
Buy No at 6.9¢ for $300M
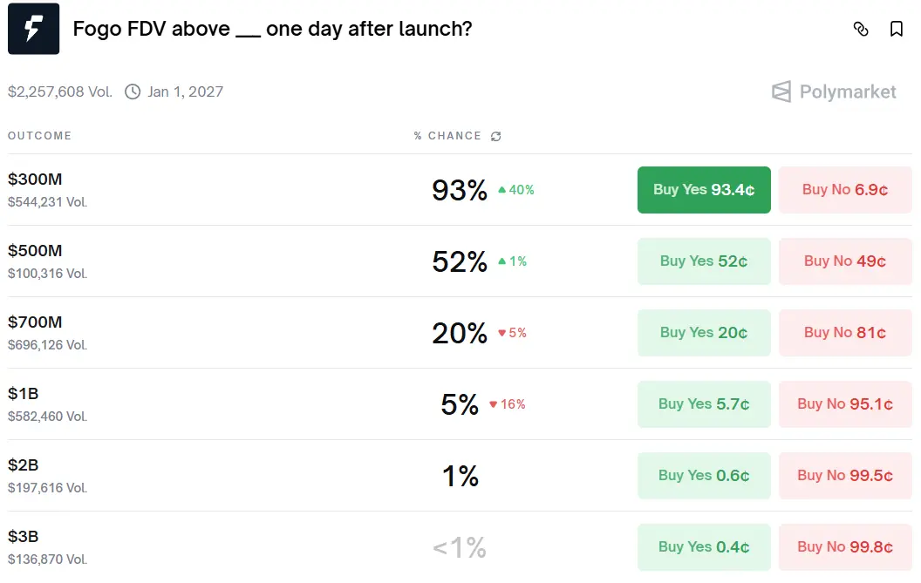845,190
